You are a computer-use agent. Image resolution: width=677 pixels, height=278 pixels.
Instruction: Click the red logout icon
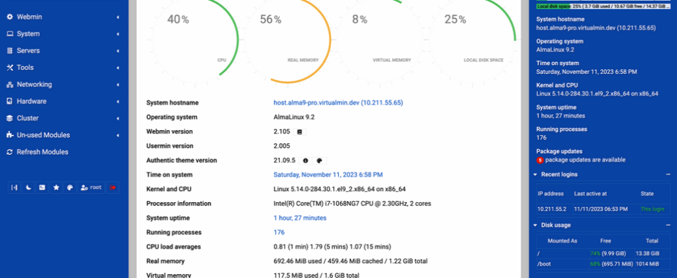point(113,187)
